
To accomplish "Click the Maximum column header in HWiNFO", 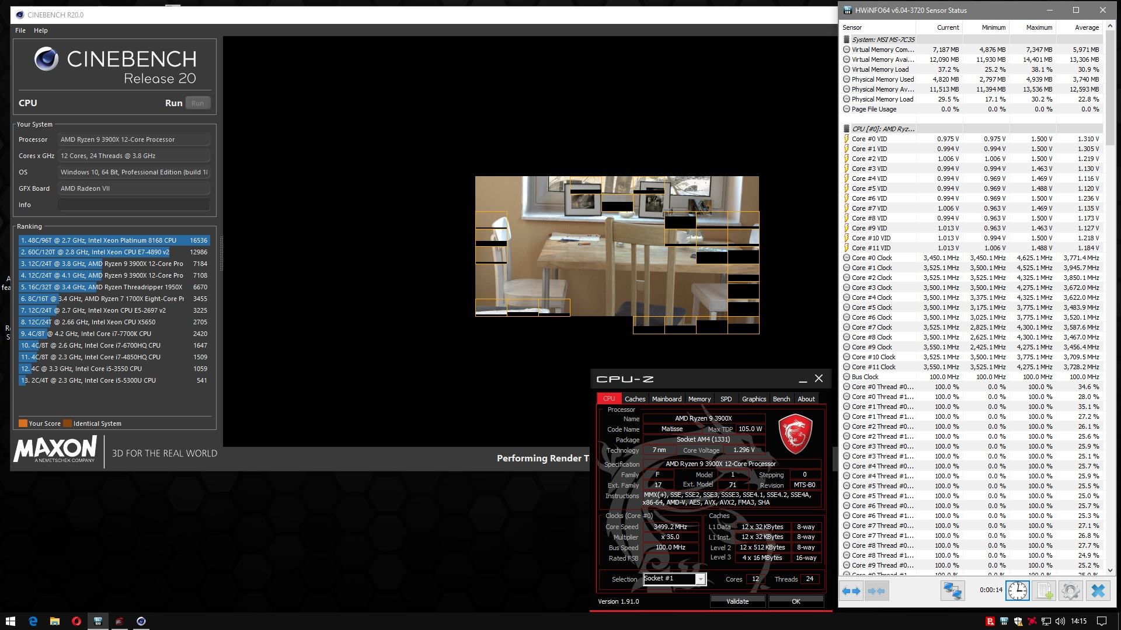I will click(1032, 27).
